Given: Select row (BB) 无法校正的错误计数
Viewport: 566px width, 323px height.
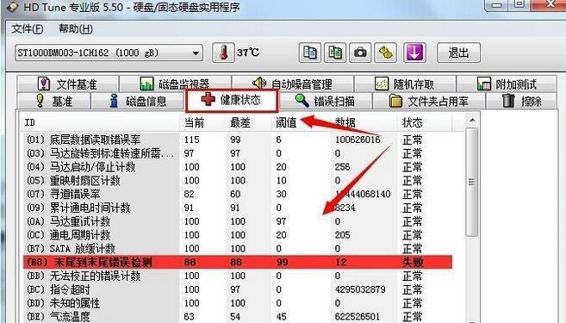Looking at the screenshot, I should tap(238, 276).
